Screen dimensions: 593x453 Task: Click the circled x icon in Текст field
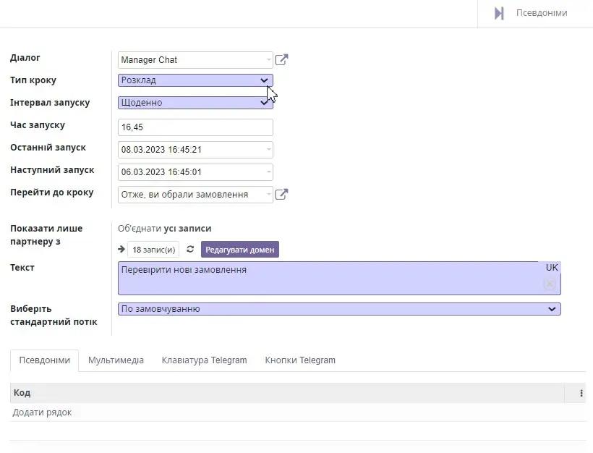click(550, 284)
